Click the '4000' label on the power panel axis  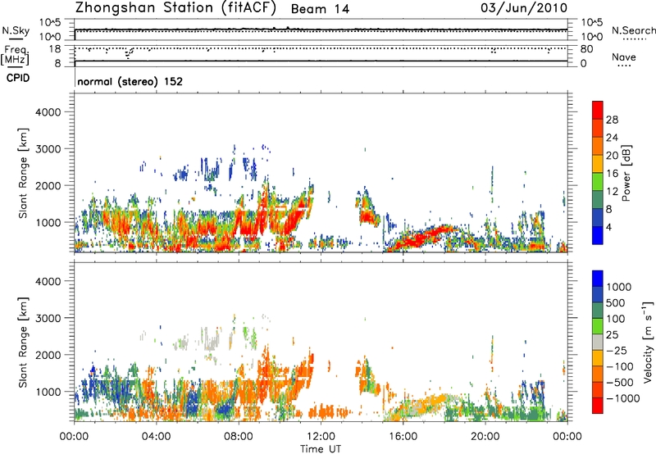[x=48, y=112]
